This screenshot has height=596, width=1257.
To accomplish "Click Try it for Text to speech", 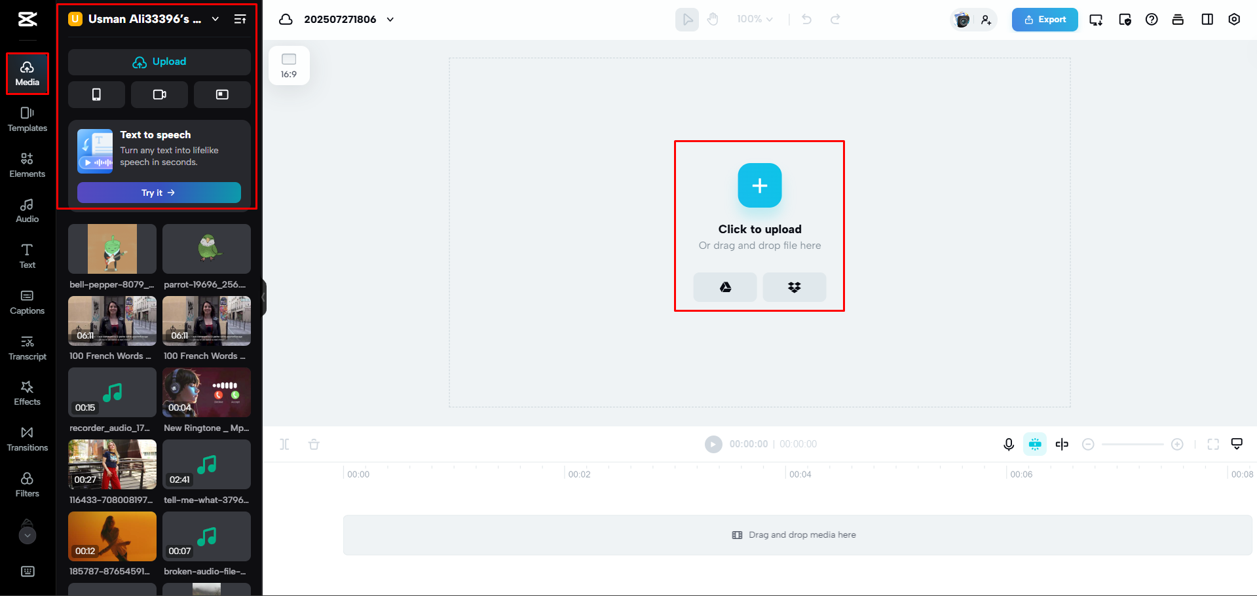I will tap(159, 193).
